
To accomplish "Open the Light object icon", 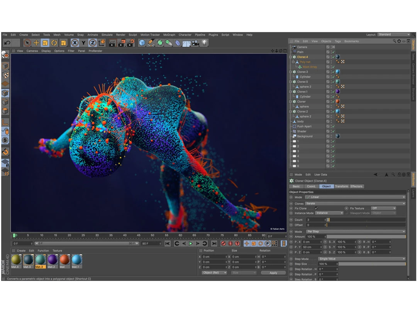I will (204, 43).
